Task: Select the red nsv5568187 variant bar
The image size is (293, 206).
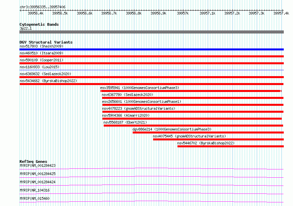Action: (193, 126)
